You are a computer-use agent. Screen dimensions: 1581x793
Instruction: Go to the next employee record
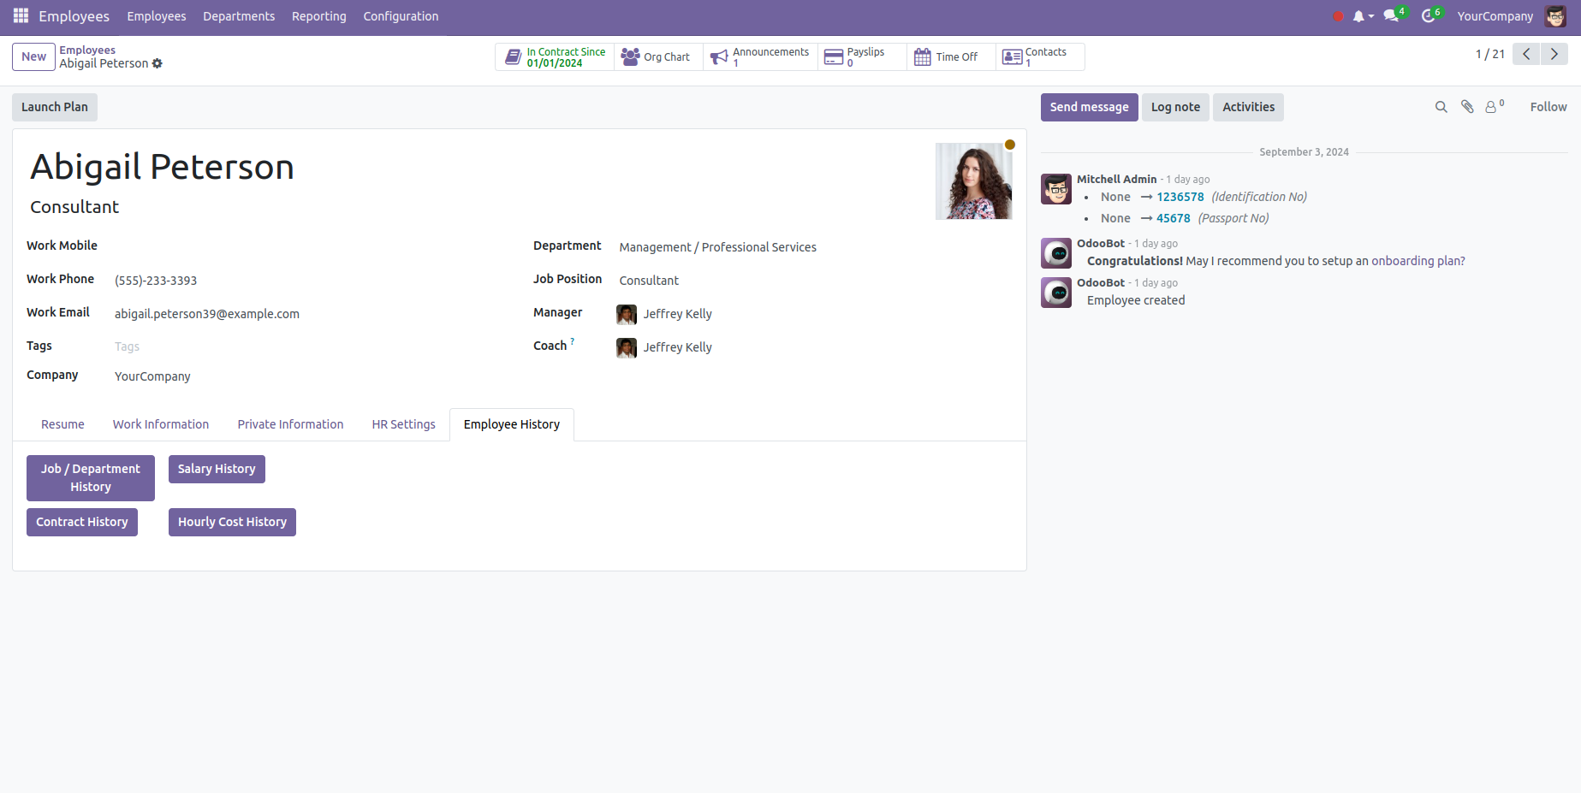(x=1554, y=54)
